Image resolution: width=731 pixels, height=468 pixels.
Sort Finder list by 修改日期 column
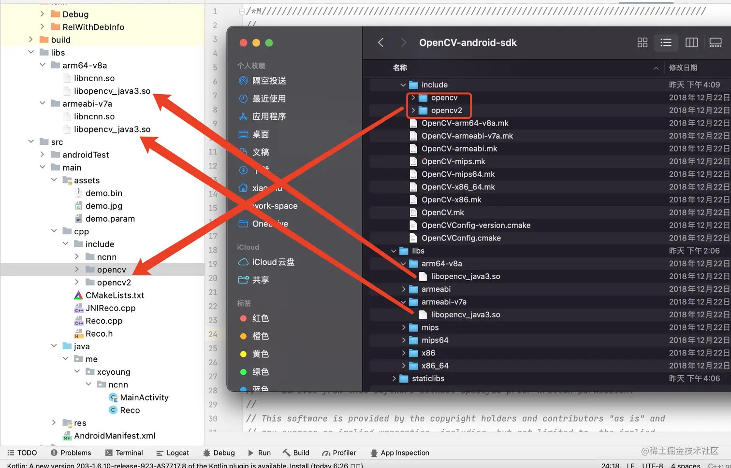[683, 68]
